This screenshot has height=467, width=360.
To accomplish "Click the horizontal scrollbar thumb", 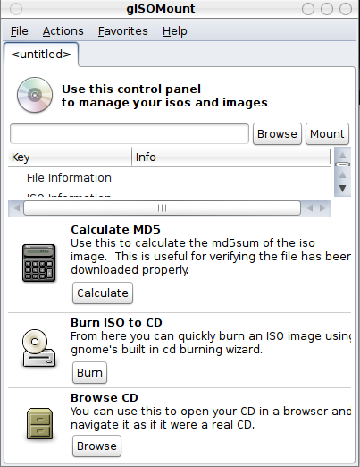I will coord(162,208).
